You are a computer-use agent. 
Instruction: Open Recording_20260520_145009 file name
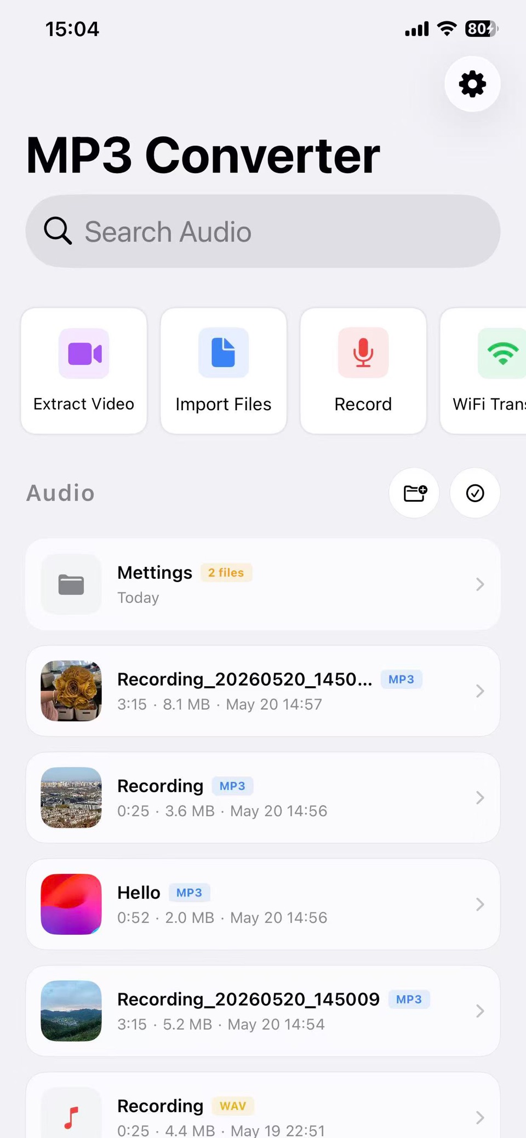pos(248,999)
